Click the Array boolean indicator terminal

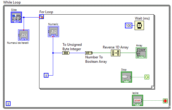coord(141,53)
